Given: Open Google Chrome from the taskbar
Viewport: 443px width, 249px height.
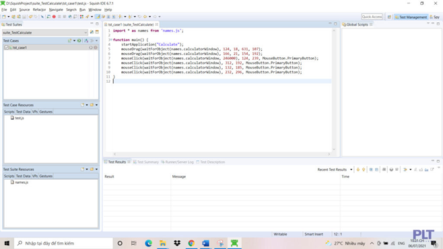Looking at the screenshot, I should [x=191, y=243].
